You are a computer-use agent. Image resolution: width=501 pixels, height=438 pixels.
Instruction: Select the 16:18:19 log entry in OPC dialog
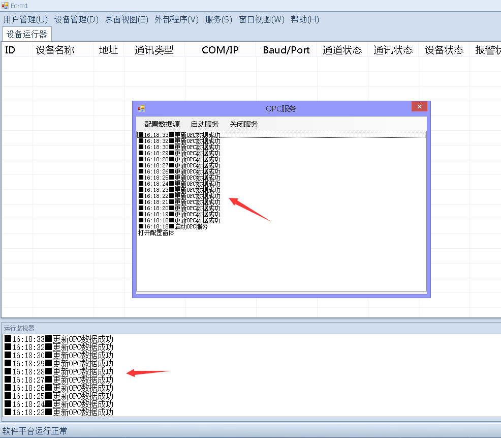pos(281,214)
